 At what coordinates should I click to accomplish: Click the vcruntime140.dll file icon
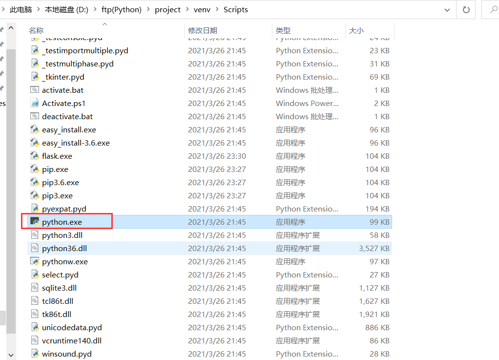[35, 340]
